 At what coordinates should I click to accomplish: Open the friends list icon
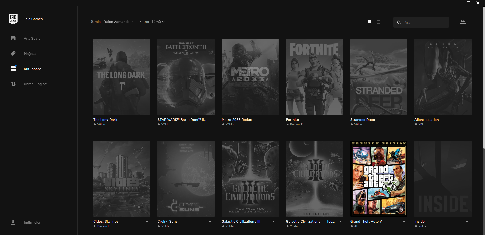pos(463,22)
